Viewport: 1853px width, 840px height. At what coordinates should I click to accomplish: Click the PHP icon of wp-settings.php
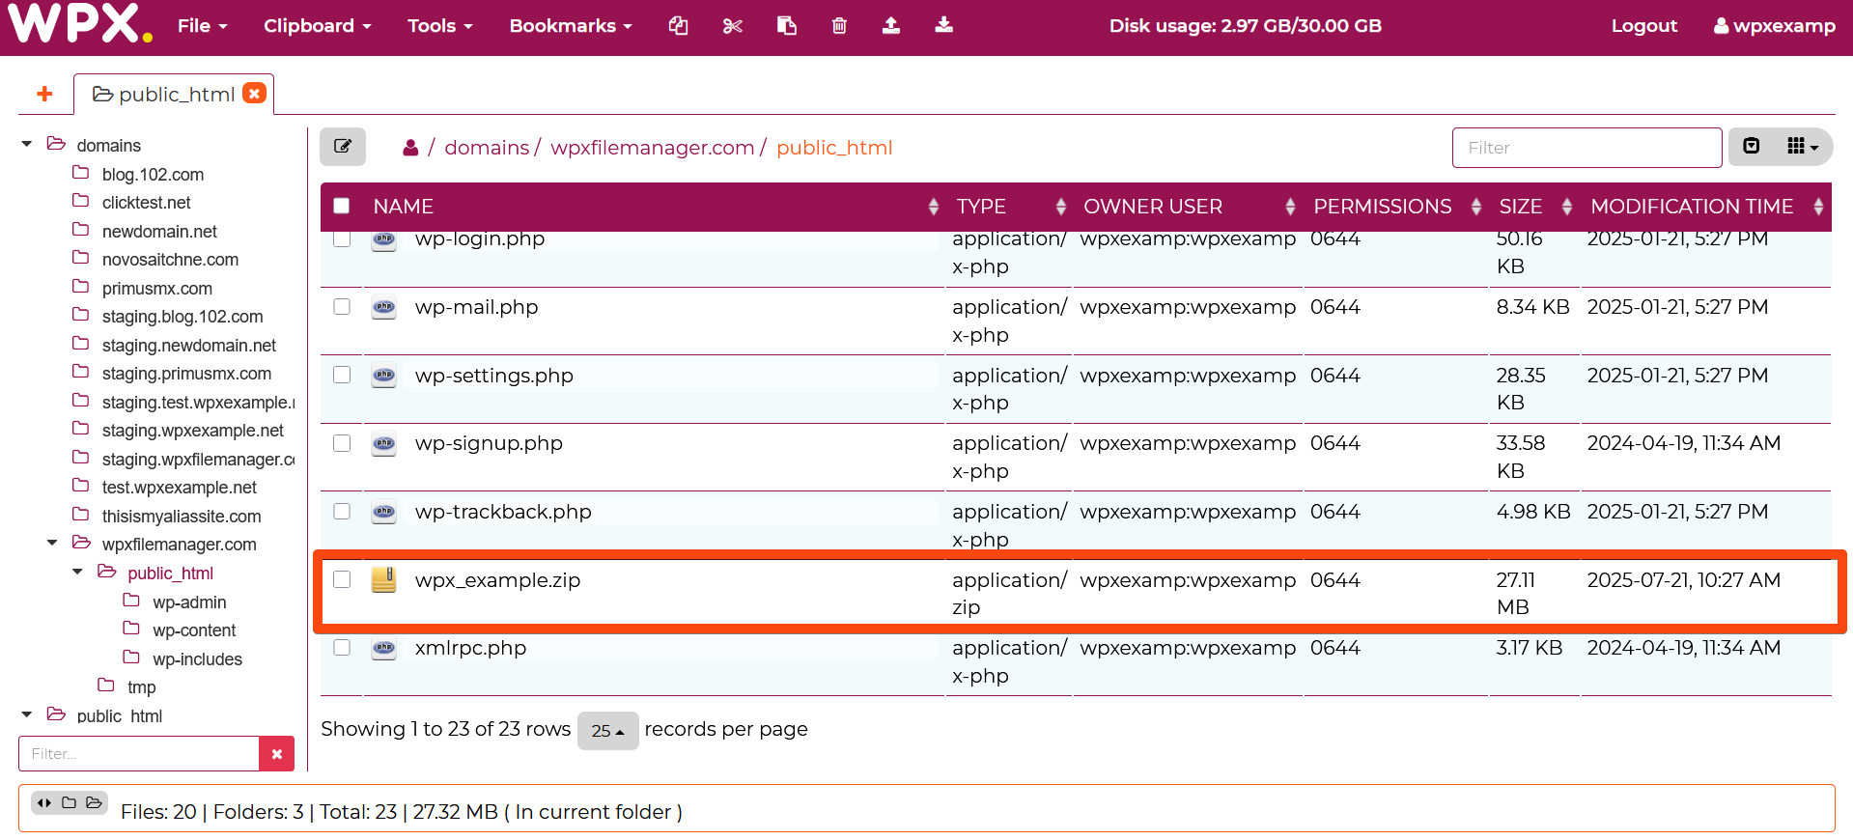tap(384, 375)
